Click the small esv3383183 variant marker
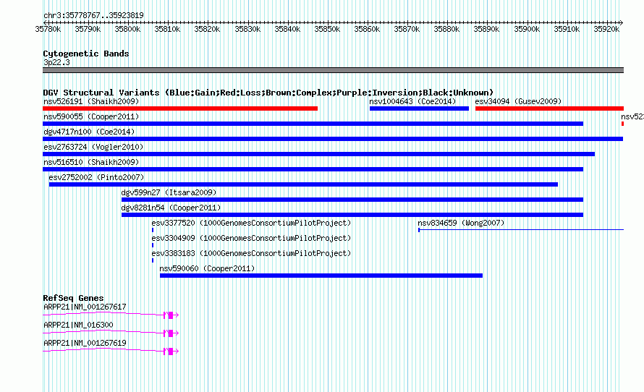The image size is (644, 392). click(153, 260)
